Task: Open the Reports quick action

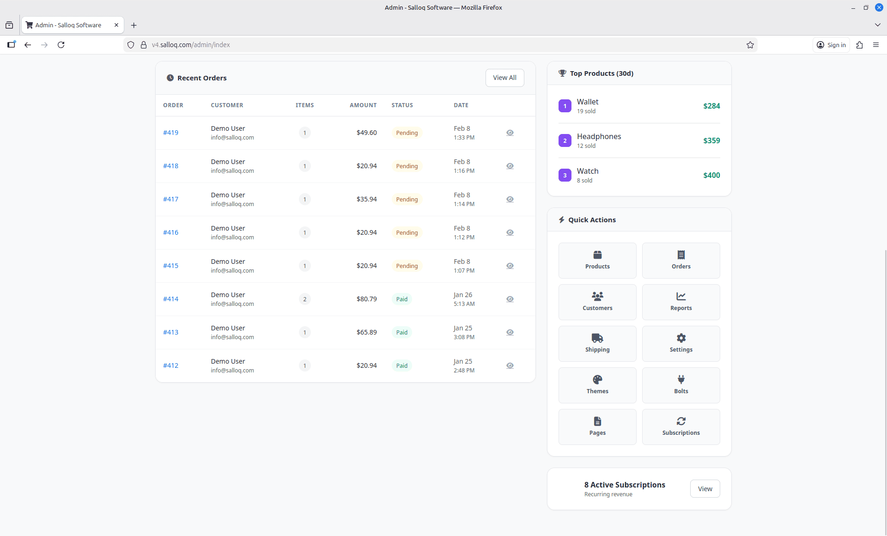Action: 681,302
